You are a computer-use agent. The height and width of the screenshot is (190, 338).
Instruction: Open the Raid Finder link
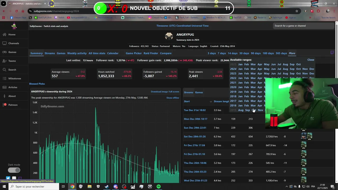[x=151, y=53]
